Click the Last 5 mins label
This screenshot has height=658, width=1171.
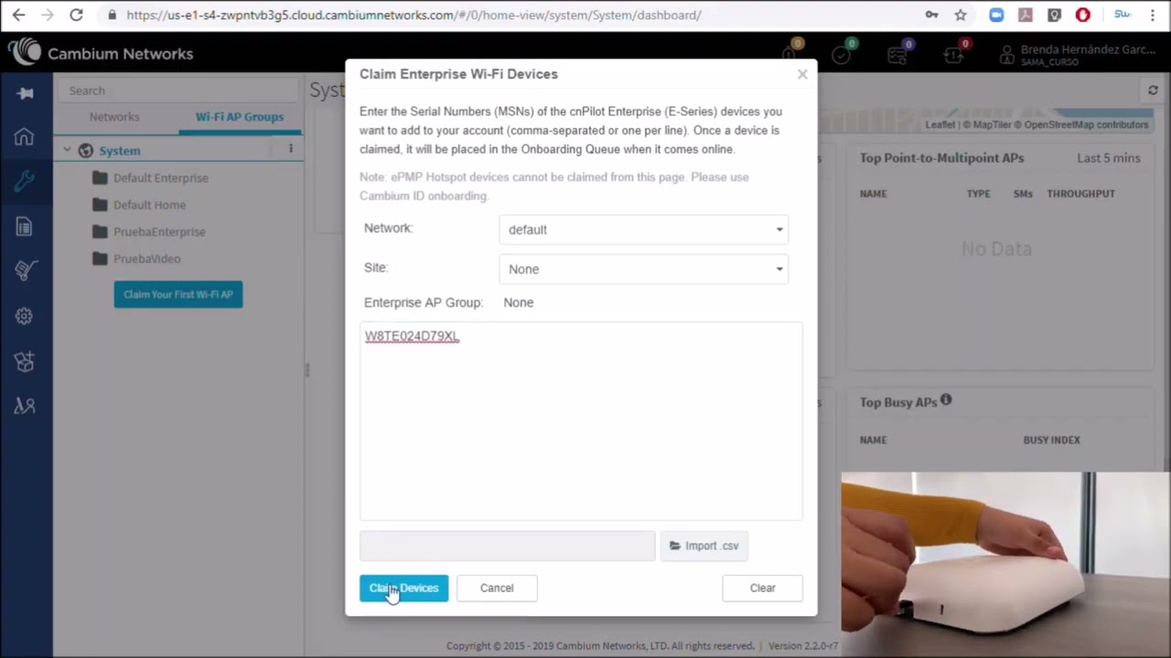(x=1109, y=158)
